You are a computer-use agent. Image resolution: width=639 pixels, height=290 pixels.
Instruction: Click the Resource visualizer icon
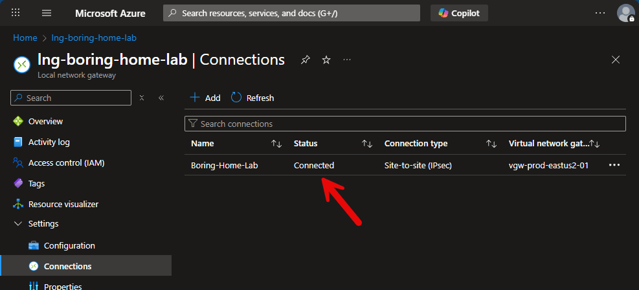pyautogui.click(x=18, y=204)
